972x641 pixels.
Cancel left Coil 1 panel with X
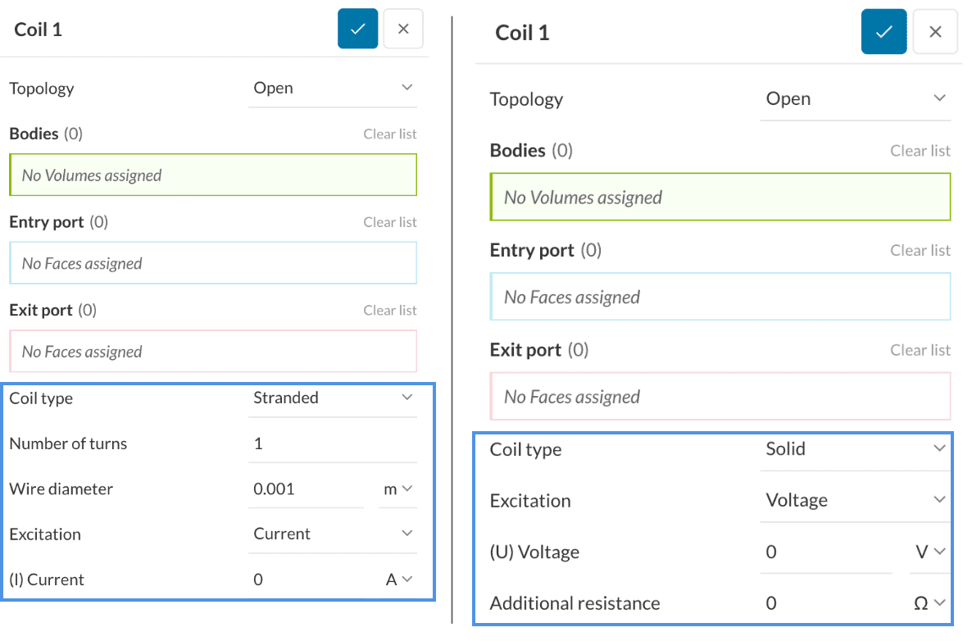(x=403, y=29)
